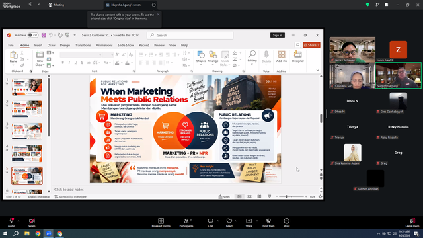This screenshot has height=238, width=423.
Task: Dismiss the shared content notification
Action: tap(158, 15)
